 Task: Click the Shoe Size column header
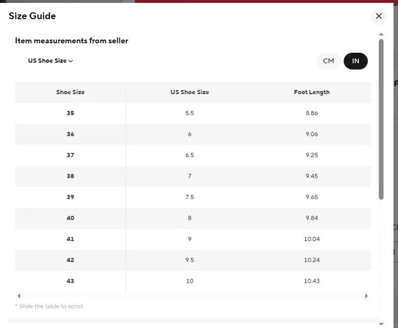70,92
